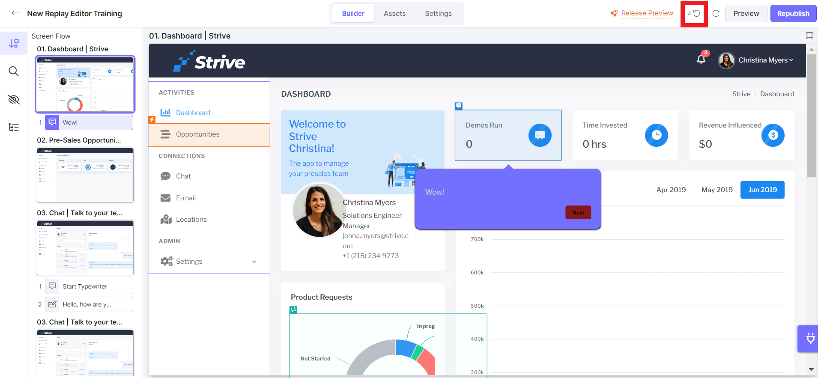Image resolution: width=818 pixels, height=378 pixels.
Task: Open Chat in Strive sidebar
Action: pyautogui.click(x=183, y=176)
